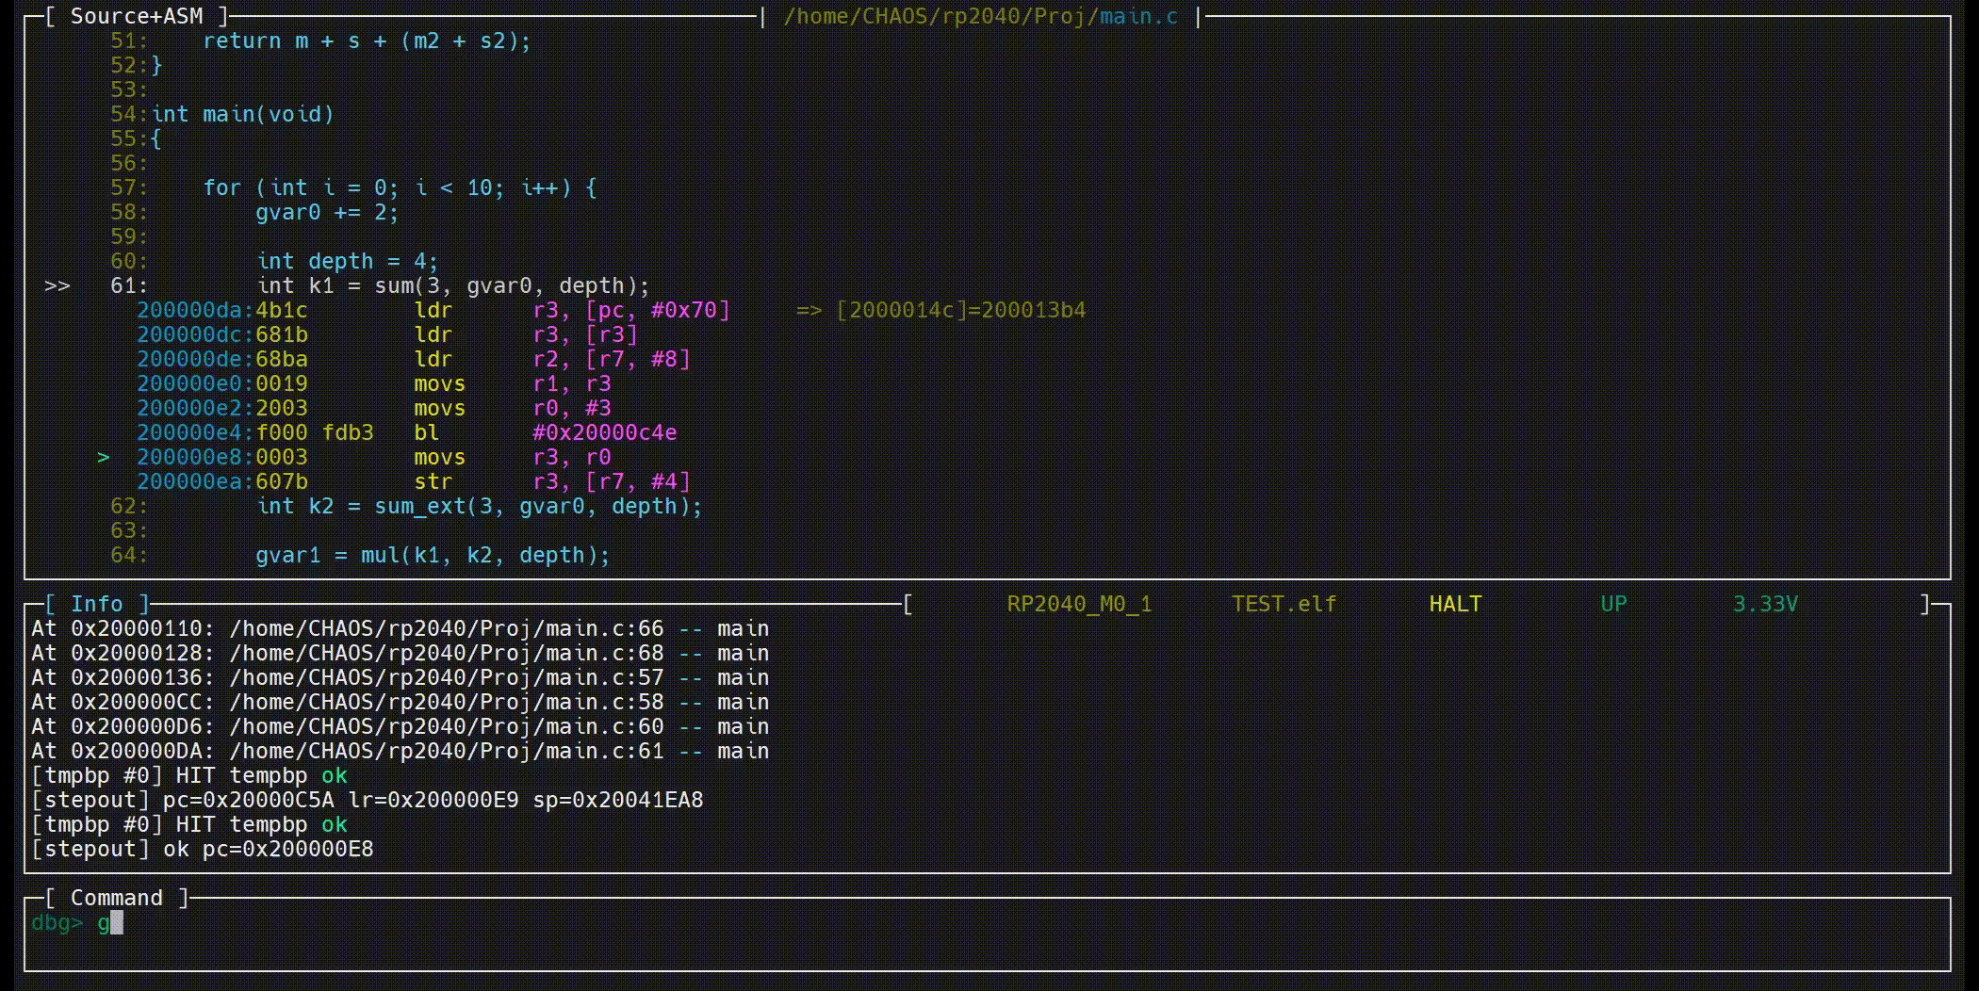Image resolution: width=1979 pixels, height=991 pixels.
Task: Click the => memory reference arrow
Action: click(x=809, y=311)
